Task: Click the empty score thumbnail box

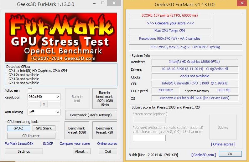Action: tap(227, 28)
